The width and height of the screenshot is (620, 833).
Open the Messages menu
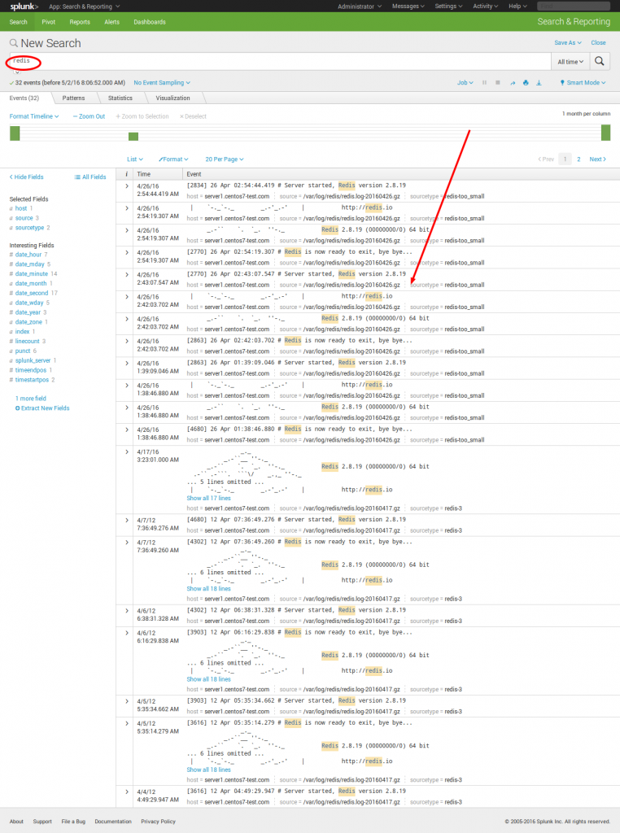tap(408, 7)
